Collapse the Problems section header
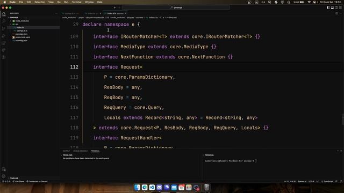Image resolution: width=344 pixels, height=193 pixels. pos(67,155)
